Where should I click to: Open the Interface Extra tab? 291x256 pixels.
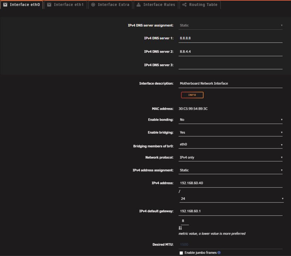click(110, 5)
